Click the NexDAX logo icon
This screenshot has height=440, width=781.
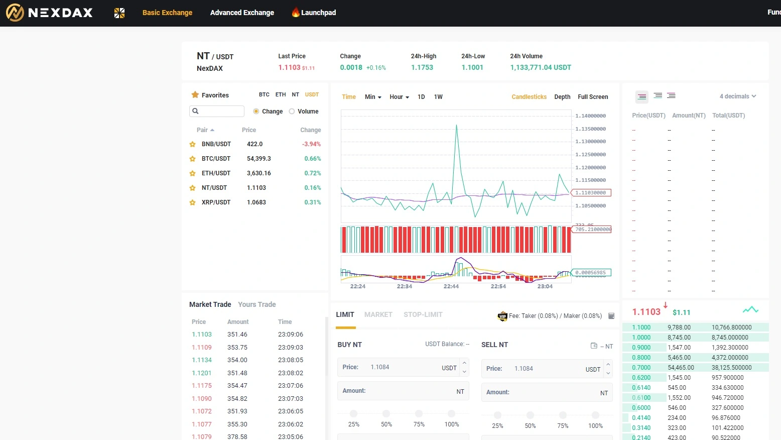[x=15, y=13]
